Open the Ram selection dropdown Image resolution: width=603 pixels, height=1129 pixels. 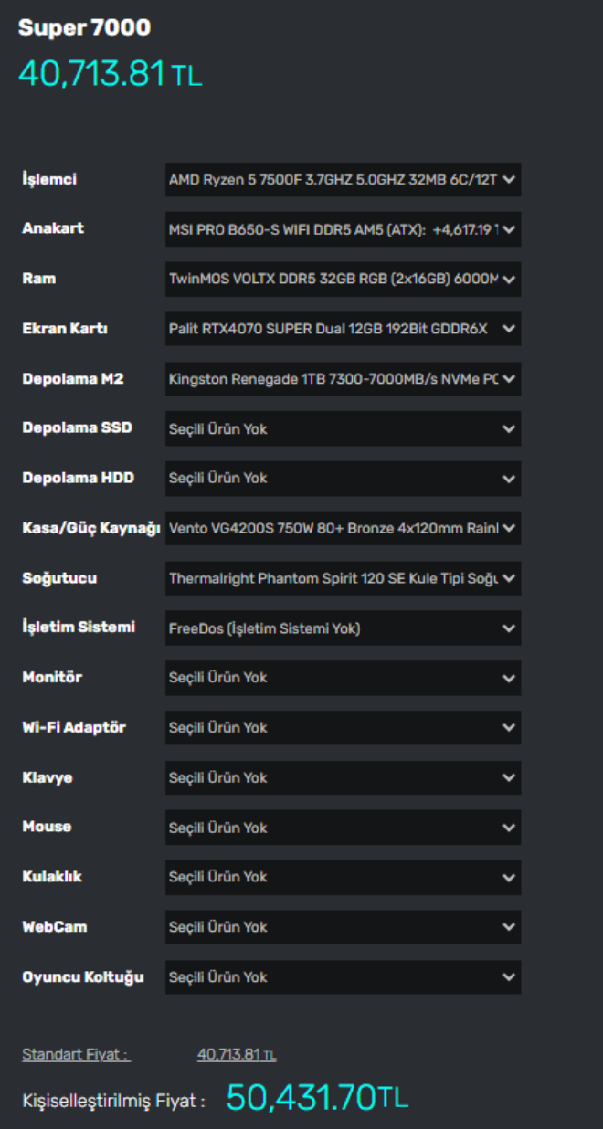click(x=343, y=279)
